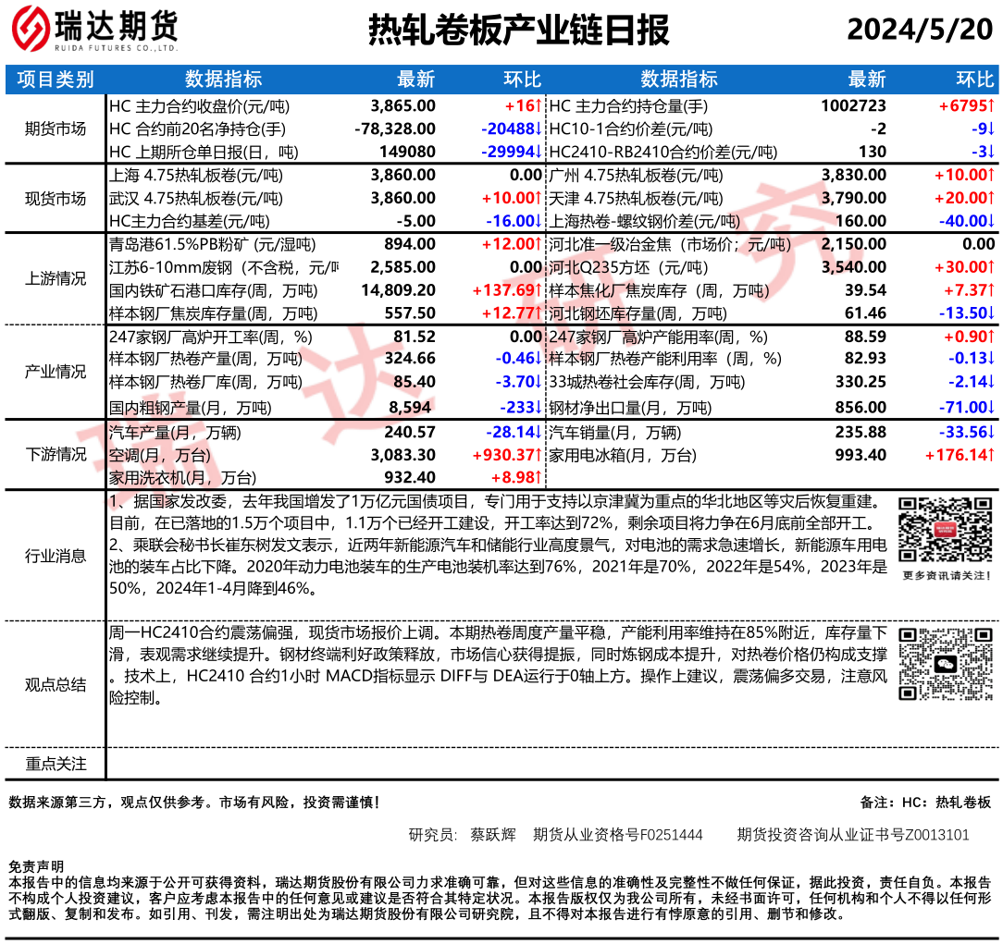The height and width of the screenshot is (944, 1003).
Task: Click 河北Q235方坯 label
Action: click(x=629, y=267)
